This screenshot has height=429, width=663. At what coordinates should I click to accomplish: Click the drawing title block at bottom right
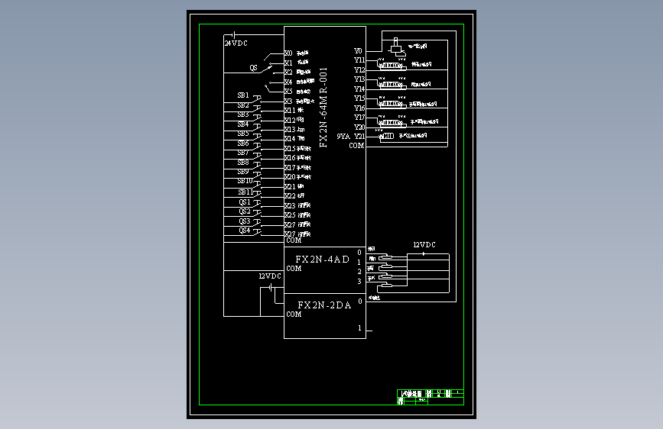pos(431,398)
